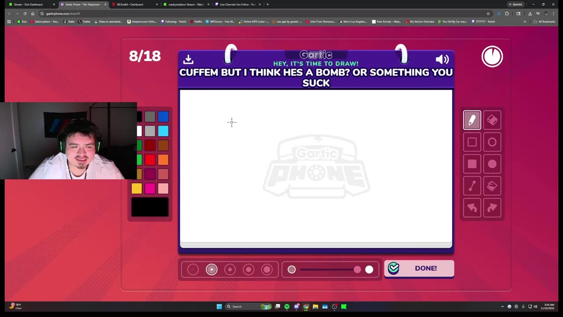The width and height of the screenshot is (563, 317).
Task: Pick the hot pink color swatch
Action: tap(150, 188)
